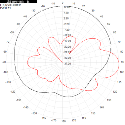
Task: Click the positive 40 degree angle label
Action: pos(102,17)
